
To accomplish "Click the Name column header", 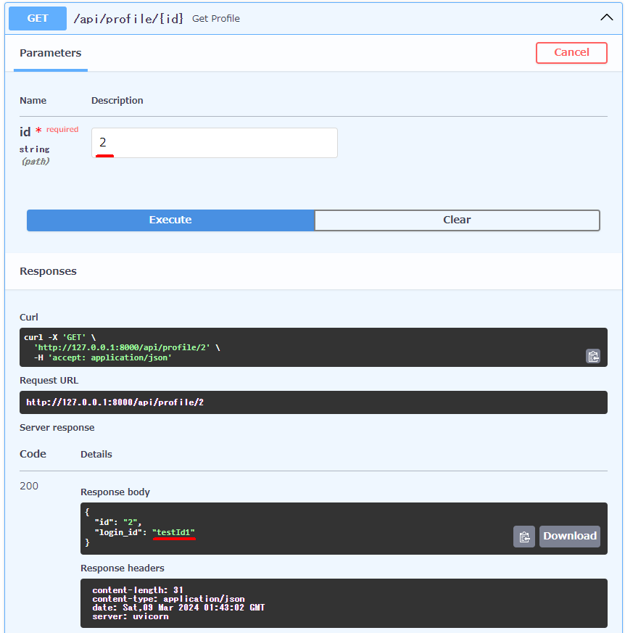I will tap(33, 101).
